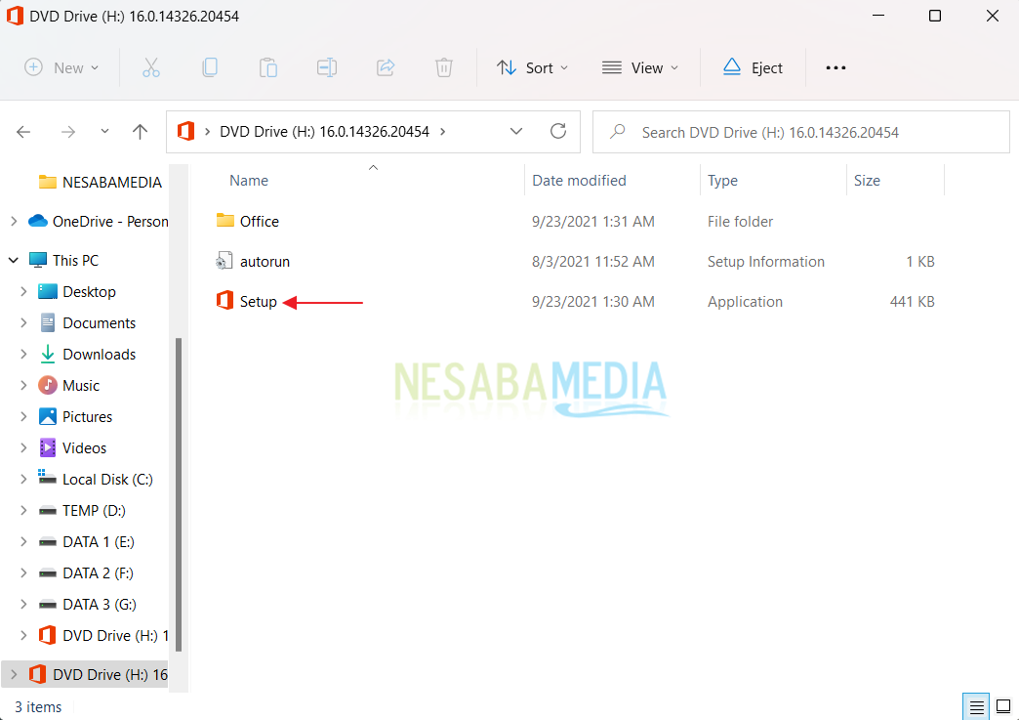Open DATA 1 (E:) drive
1019x720 pixels.
99,542
